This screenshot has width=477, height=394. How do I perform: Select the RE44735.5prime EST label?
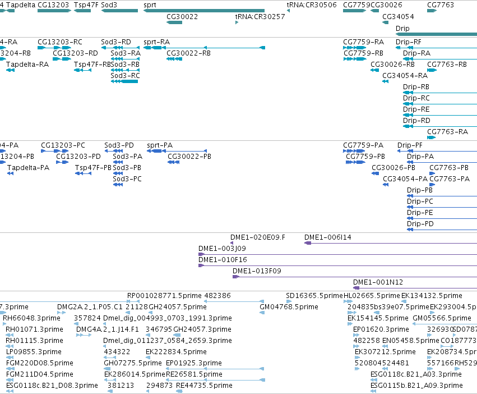click(204, 386)
